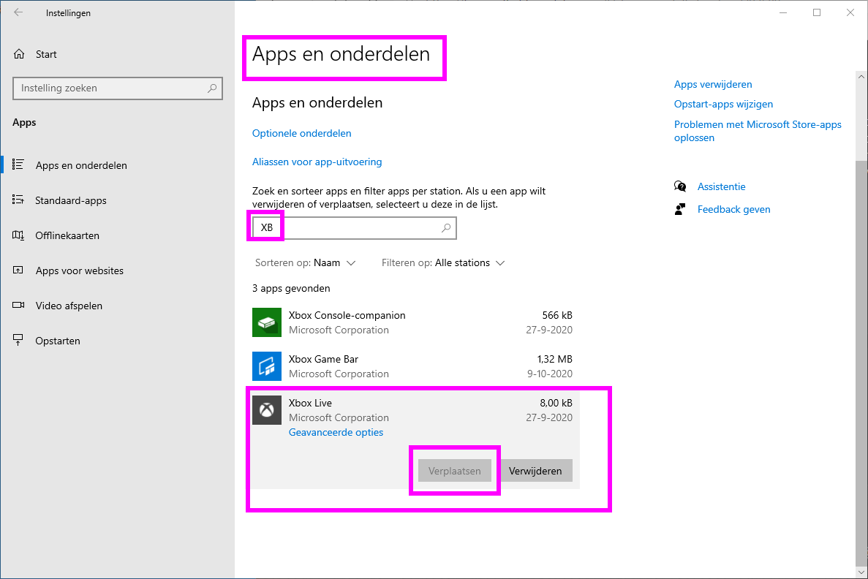Click the search magnifier in app filter box

(x=446, y=227)
